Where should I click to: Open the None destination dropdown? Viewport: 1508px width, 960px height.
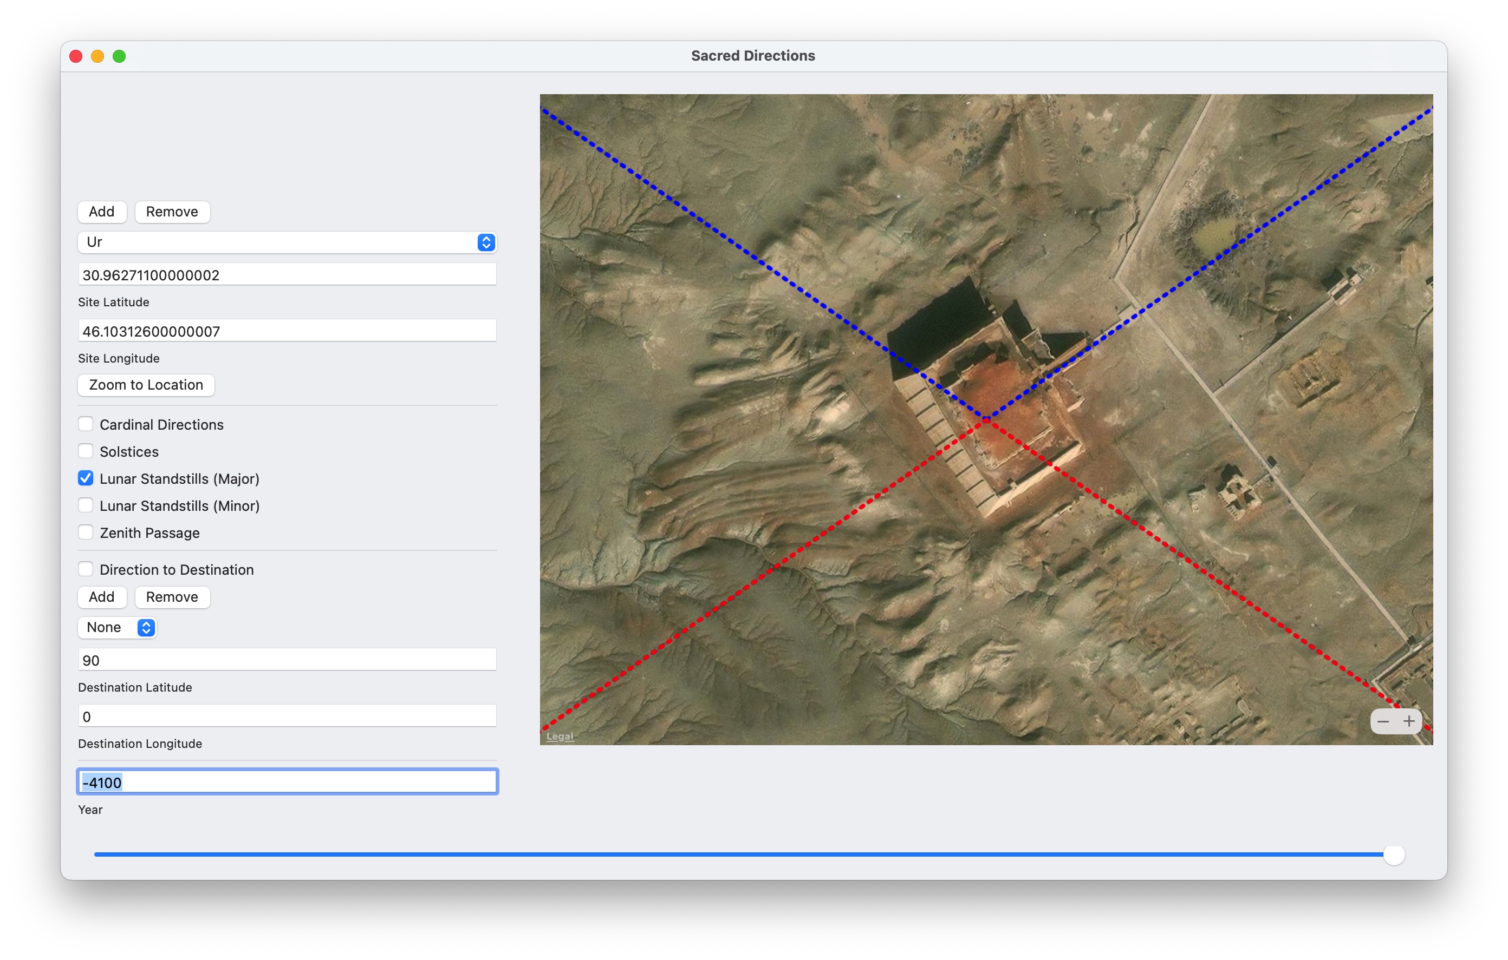coord(117,627)
